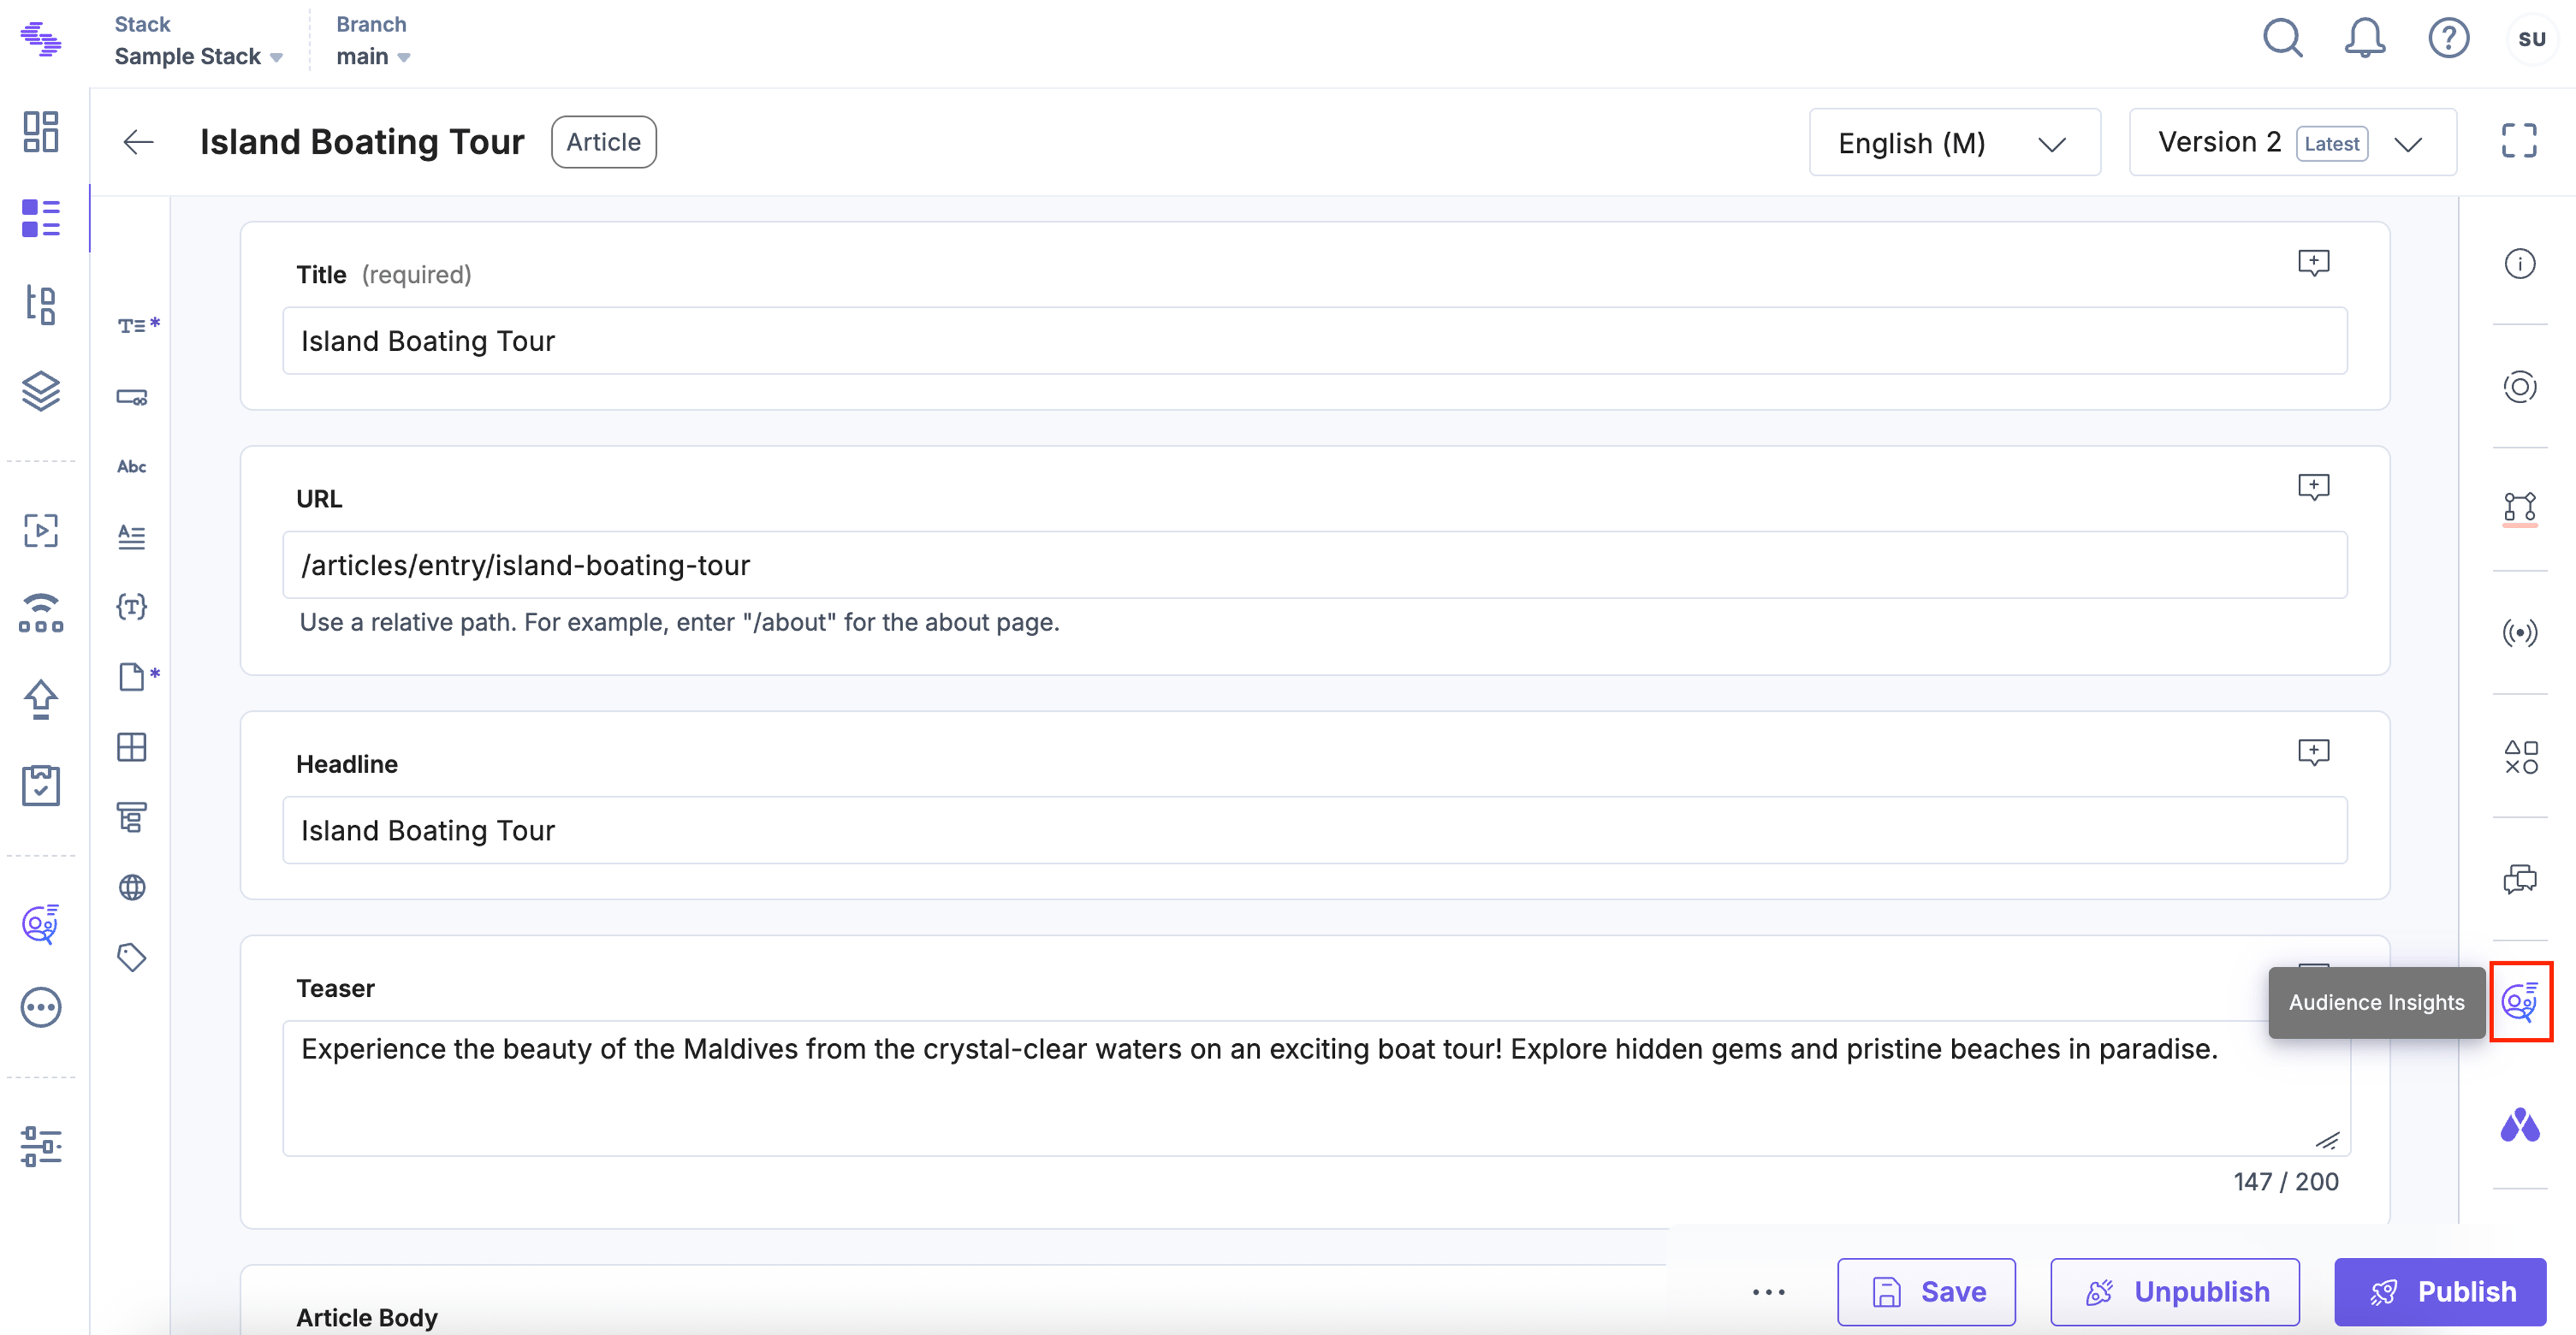Viewport: 2576px width, 1335px height.
Task: Open English (M) language dropdown
Action: click(x=1954, y=142)
